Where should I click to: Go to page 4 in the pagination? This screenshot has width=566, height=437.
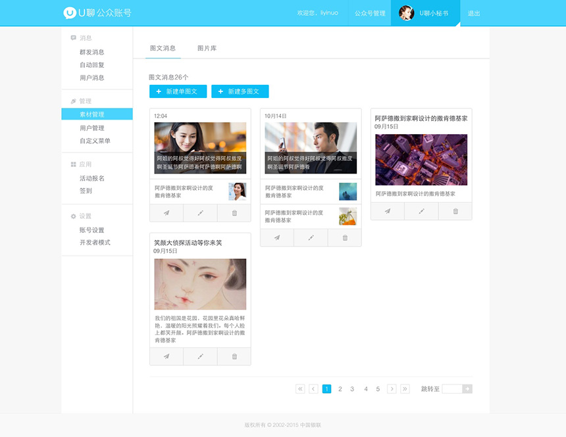tap(365, 388)
